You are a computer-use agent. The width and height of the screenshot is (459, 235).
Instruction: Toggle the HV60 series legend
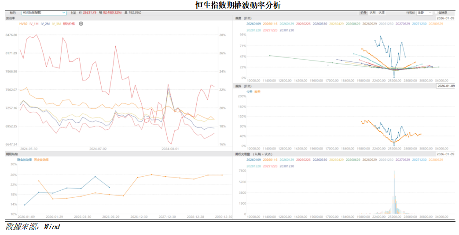tap(23, 24)
